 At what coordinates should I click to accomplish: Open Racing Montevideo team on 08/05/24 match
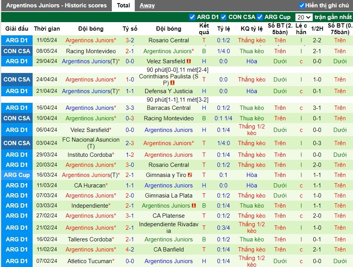click(91, 51)
